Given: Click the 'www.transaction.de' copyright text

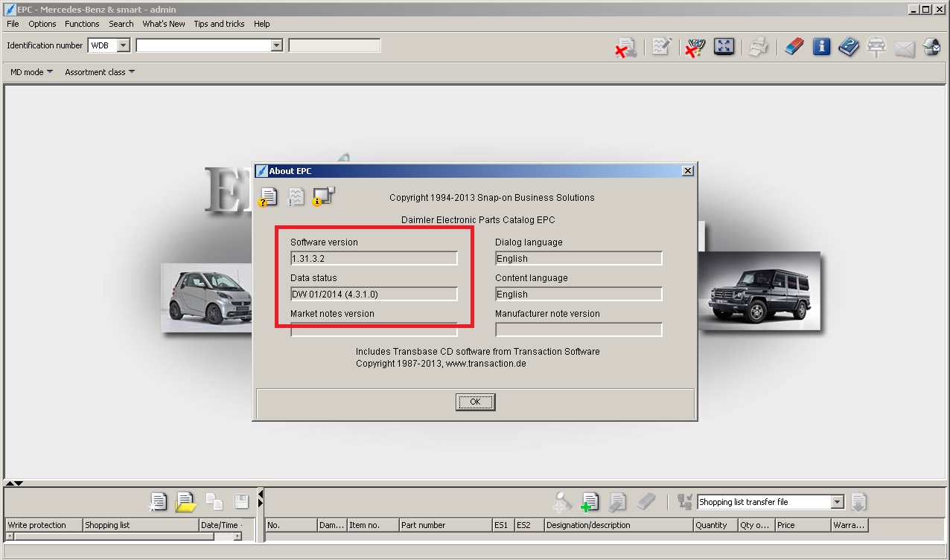Looking at the screenshot, I should [485, 364].
